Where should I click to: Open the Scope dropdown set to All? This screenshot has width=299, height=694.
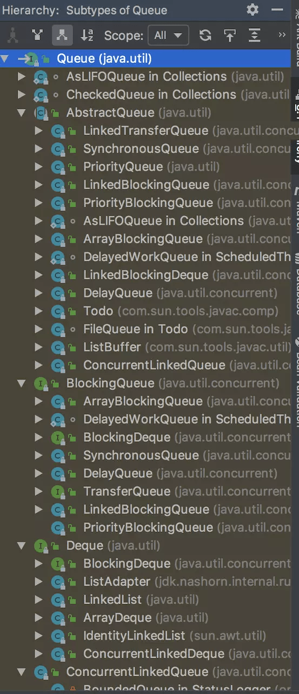168,35
